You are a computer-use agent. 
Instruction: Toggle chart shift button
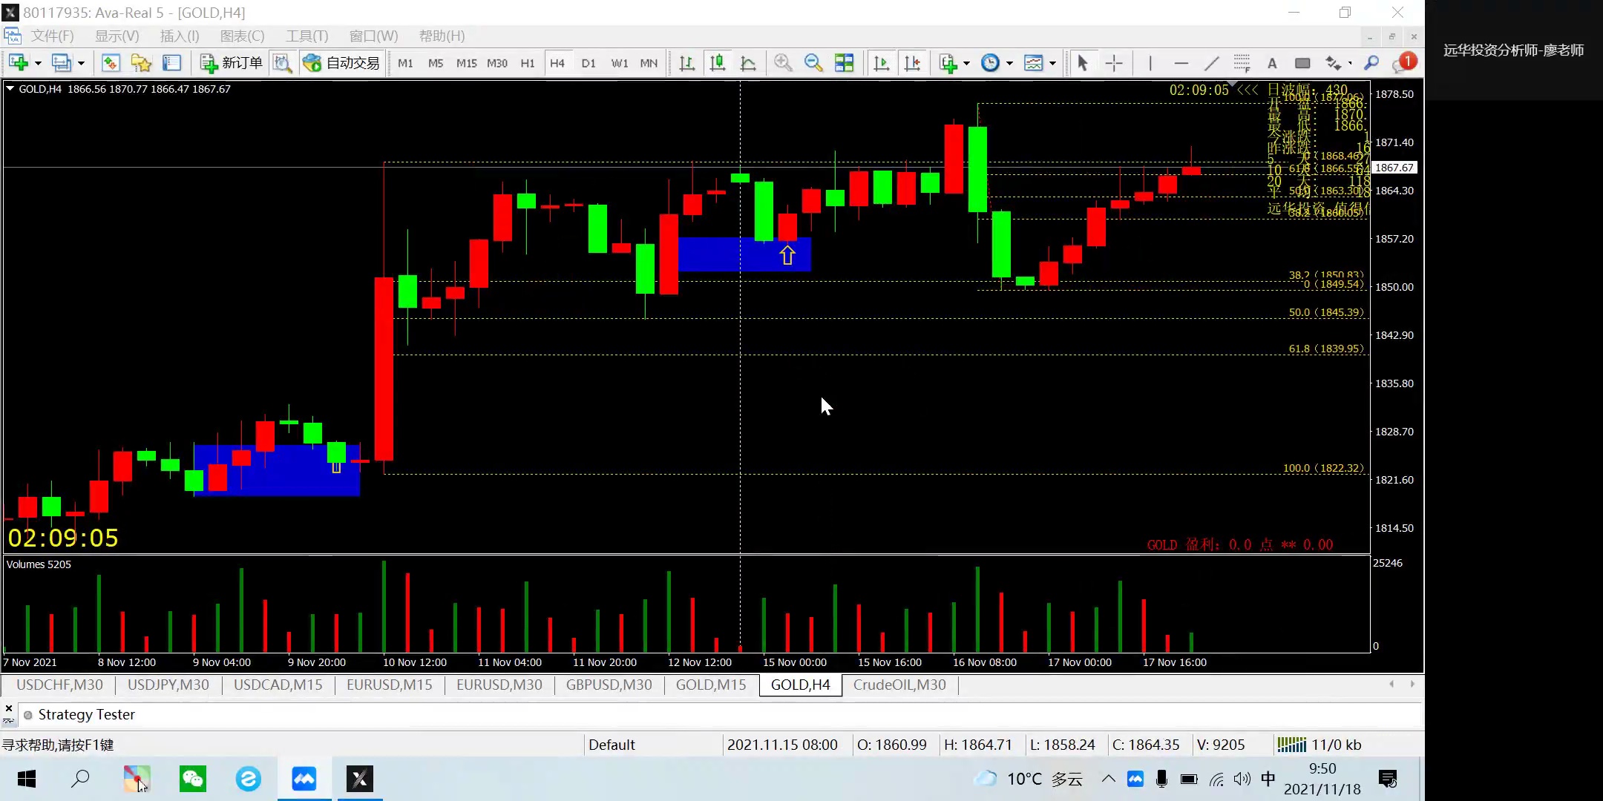point(912,63)
